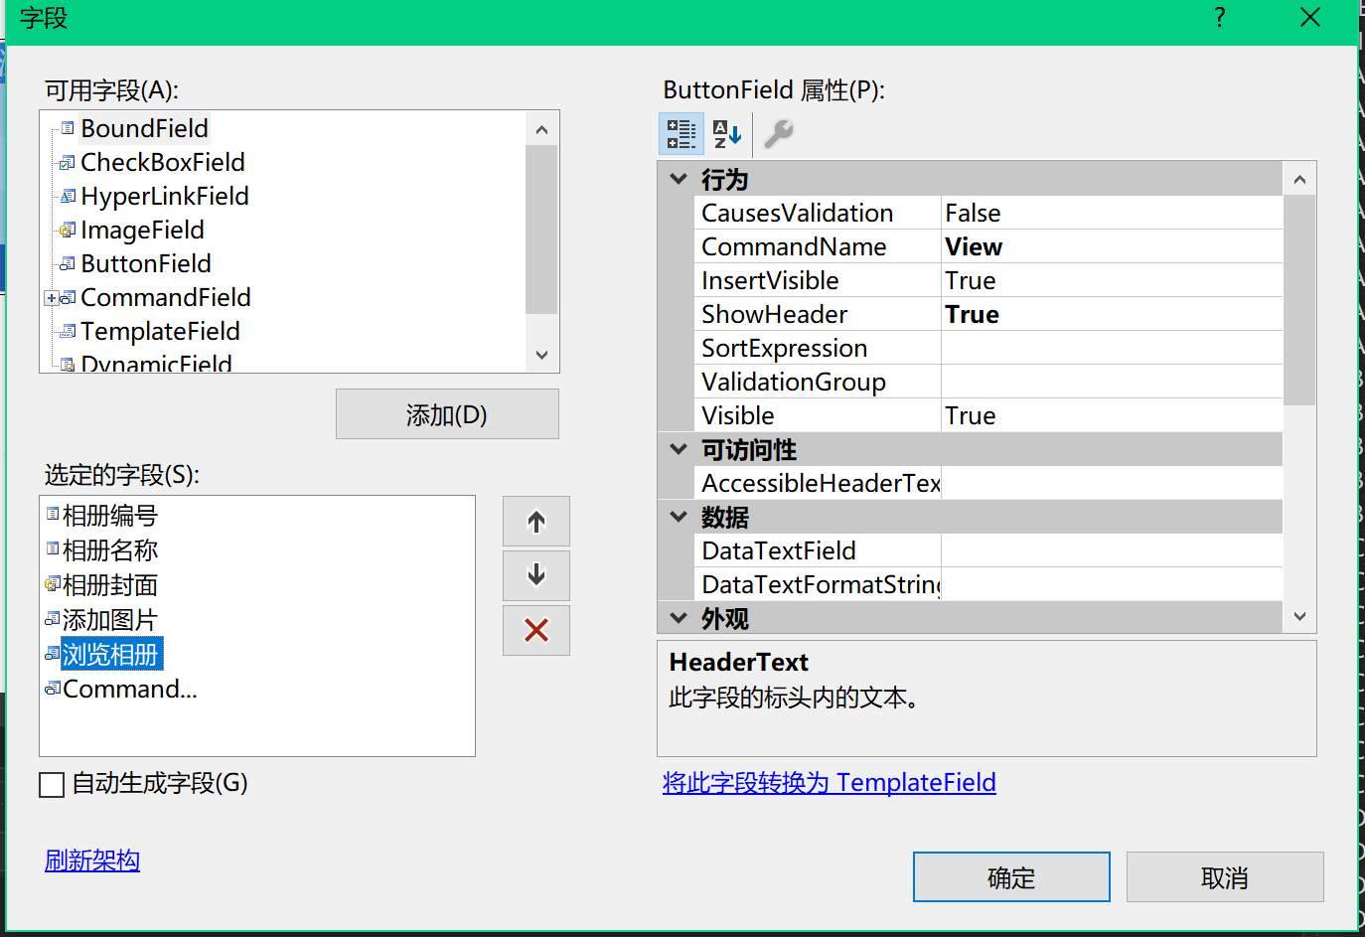Image resolution: width=1365 pixels, height=937 pixels.
Task: Click 将此字段转换为 TemplateField link
Action: click(x=830, y=782)
